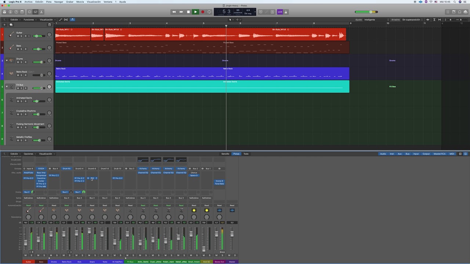
Task: Open the mixer Edición dropdown menu
Action: [15, 154]
